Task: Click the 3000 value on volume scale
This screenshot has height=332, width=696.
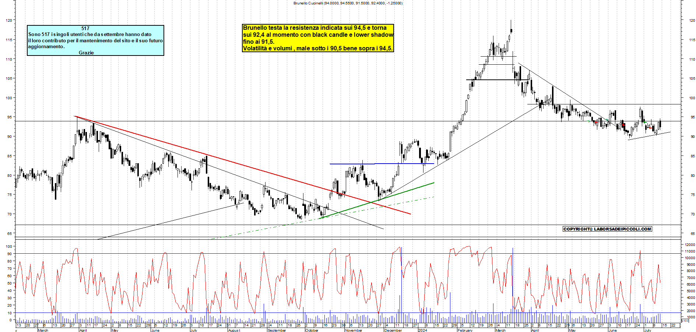Action: (x=690, y=304)
